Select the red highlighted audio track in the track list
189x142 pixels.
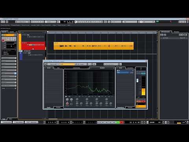tap(33, 46)
